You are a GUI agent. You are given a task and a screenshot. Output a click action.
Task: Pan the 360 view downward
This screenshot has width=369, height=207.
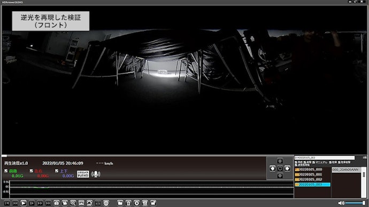point(280,176)
